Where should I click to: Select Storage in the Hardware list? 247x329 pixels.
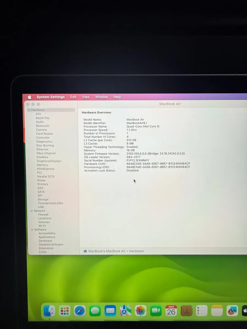click(x=43, y=199)
